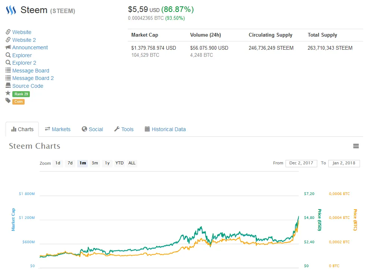Set chart zoom to 1y
The height and width of the screenshot is (269, 373).
point(107,163)
